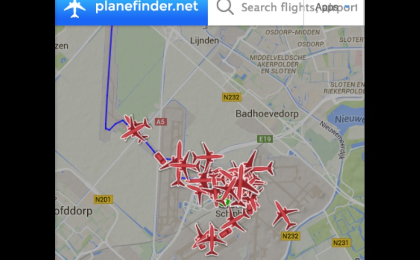Click the southernmost red plane icon

click(211, 239)
